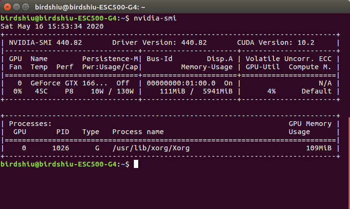Viewport: 350px width, 209px height.
Task: Click the timestamp Sat May 16 15:53:34 2020
Action: point(52,26)
